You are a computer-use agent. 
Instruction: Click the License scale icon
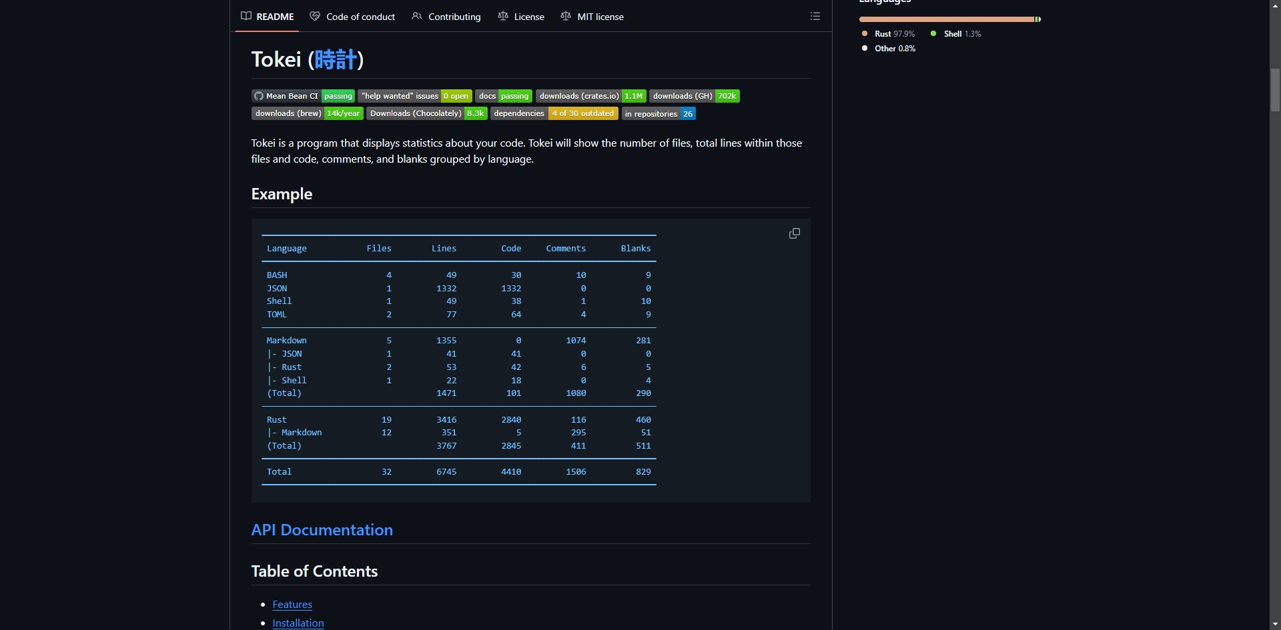(x=503, y=16)
